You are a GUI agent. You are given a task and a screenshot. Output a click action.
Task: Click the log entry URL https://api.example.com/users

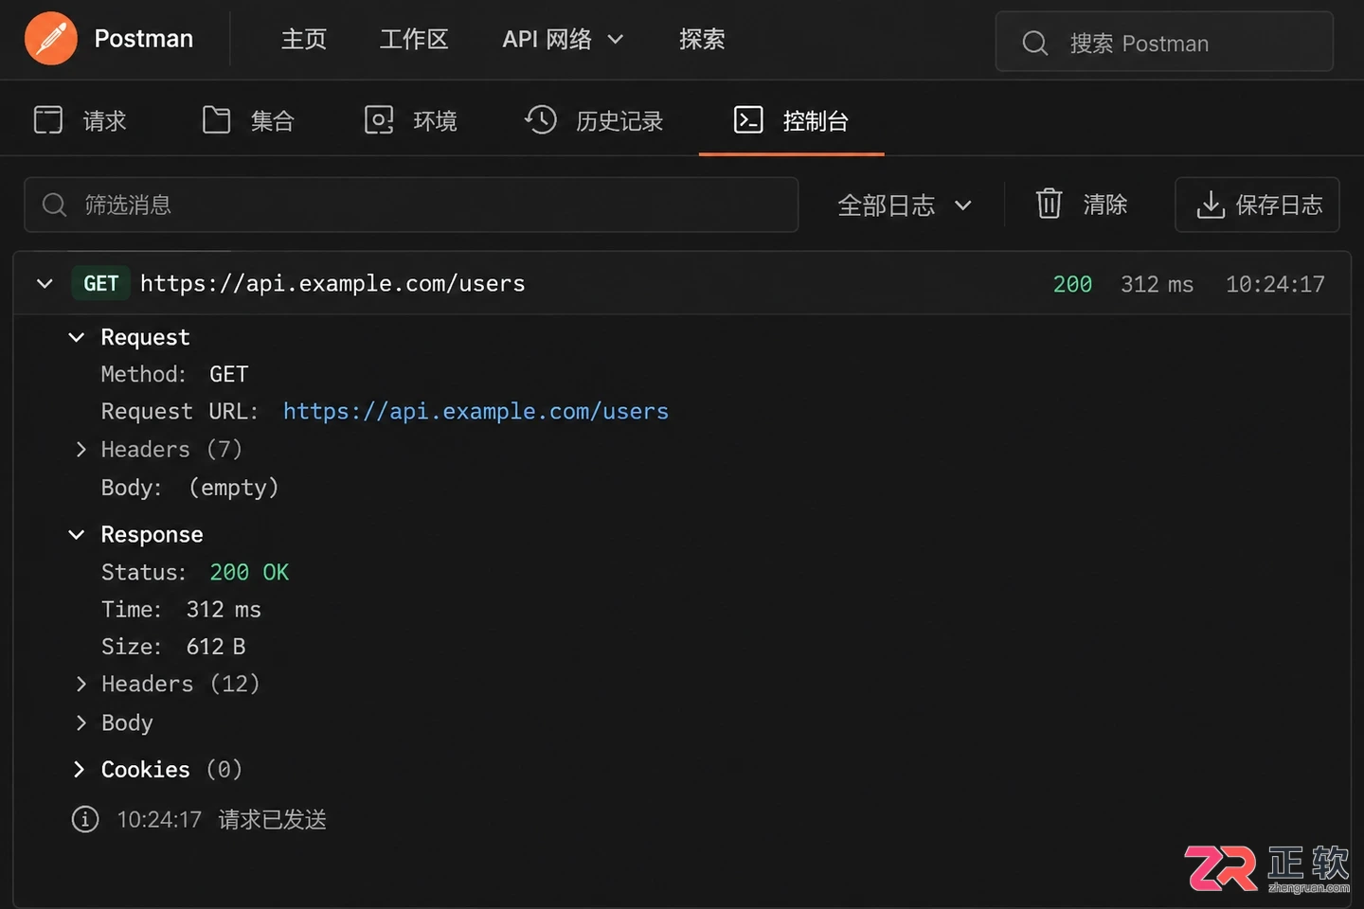(x=332, y=283)
